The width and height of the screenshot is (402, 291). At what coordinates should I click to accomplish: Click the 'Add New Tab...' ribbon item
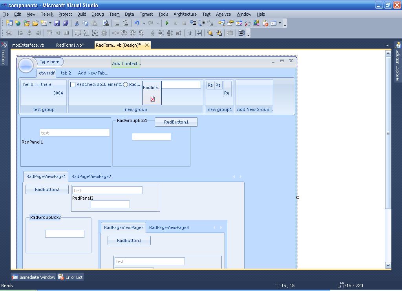(x=93, y=73)
